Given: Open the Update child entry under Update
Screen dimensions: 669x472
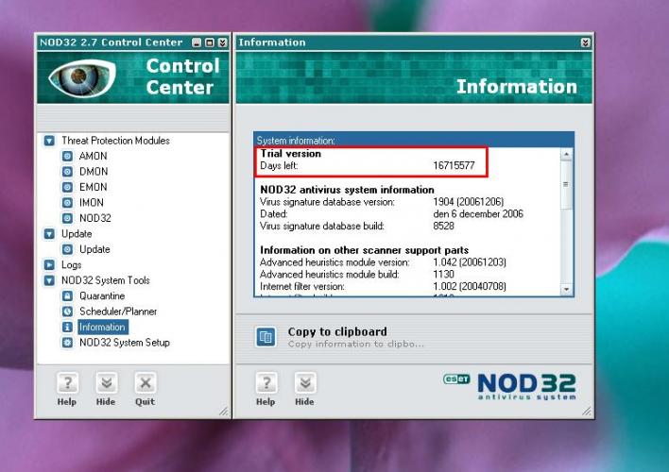Looking at the screenshot, I should [x=94, y=249].
